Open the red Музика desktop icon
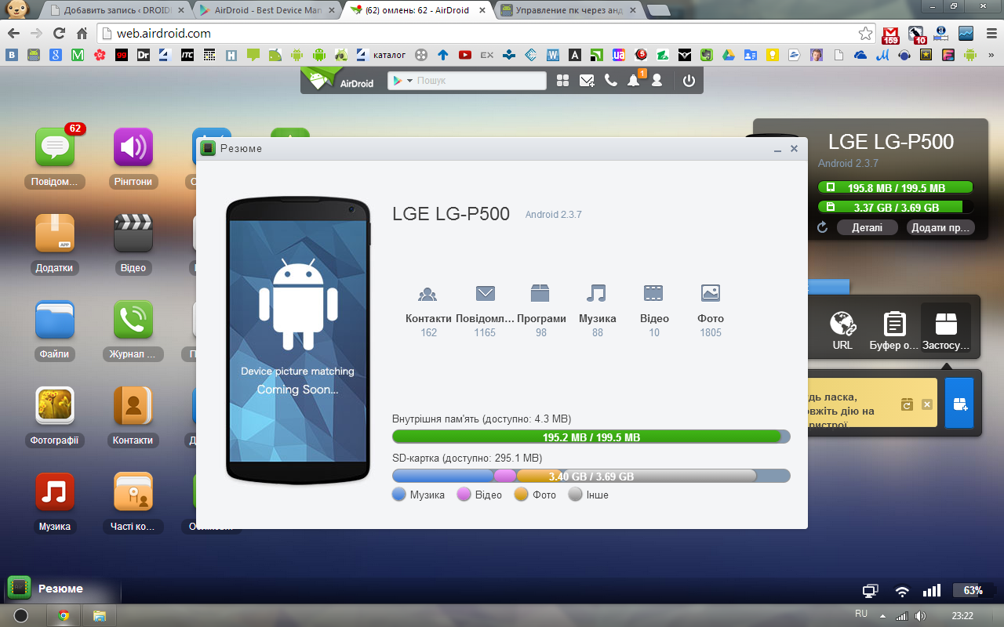1004x627 pixels. (55, 493)
